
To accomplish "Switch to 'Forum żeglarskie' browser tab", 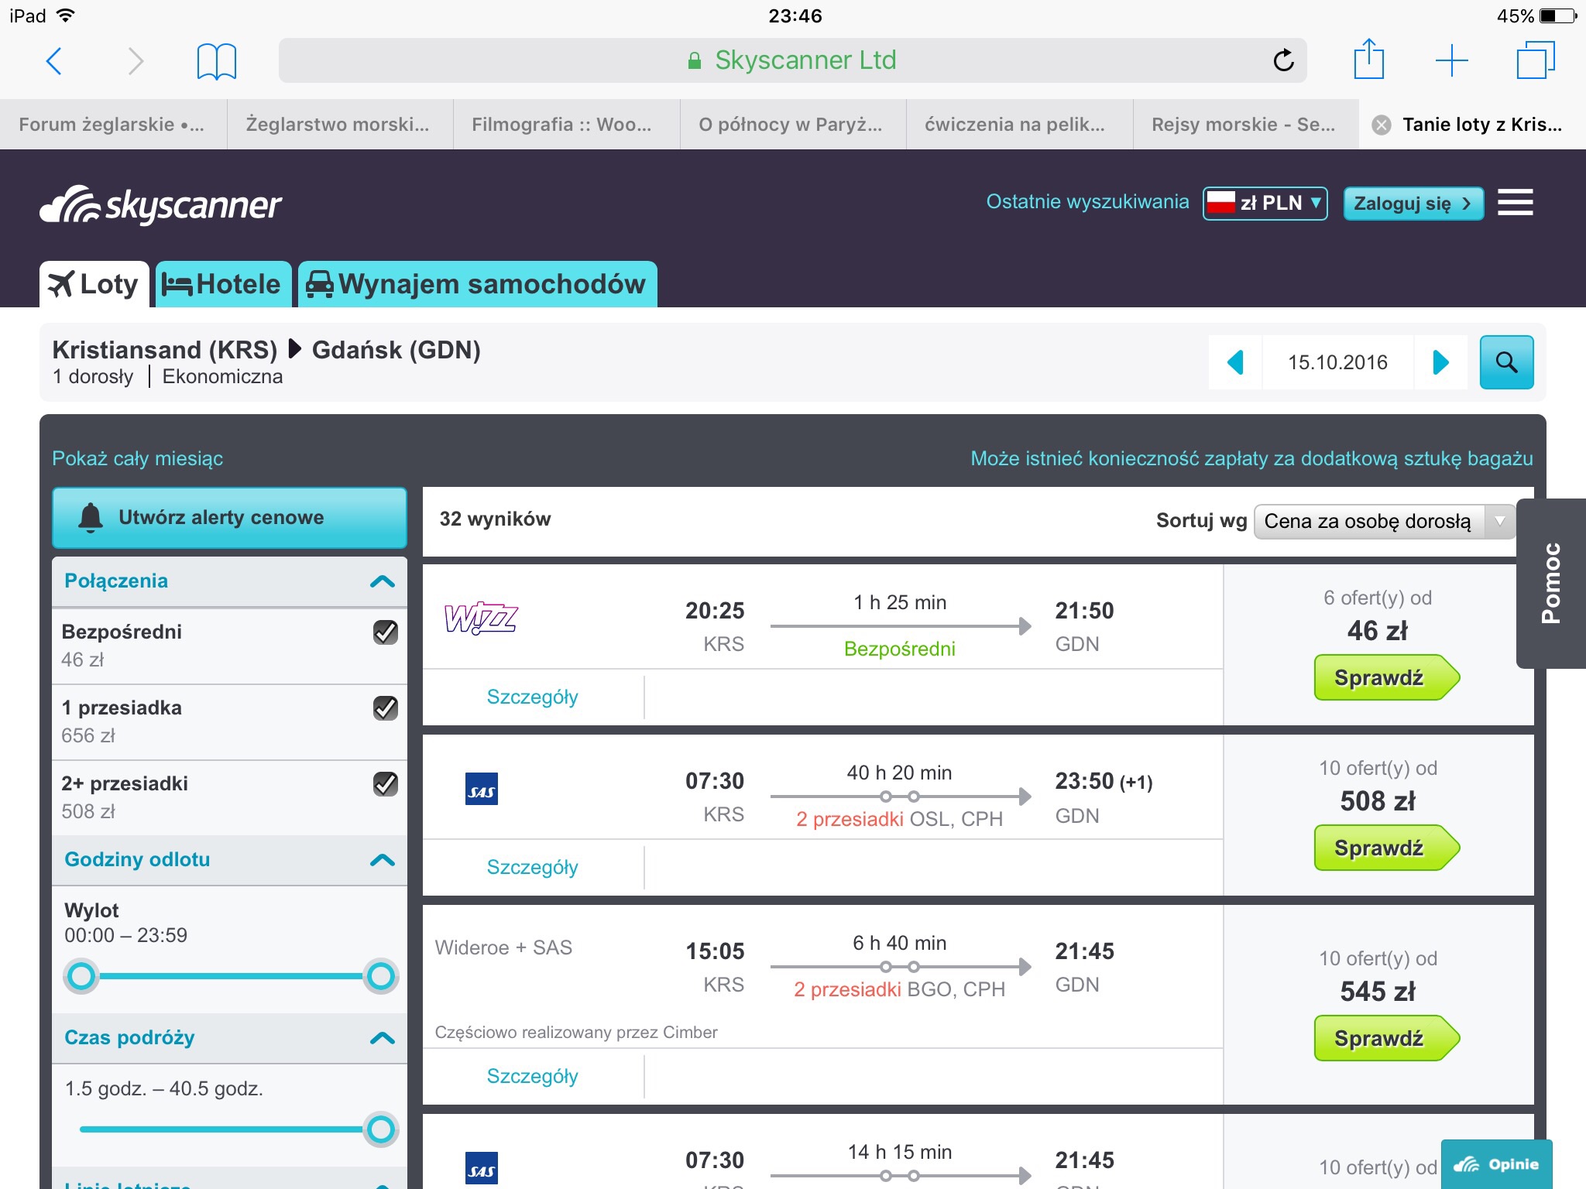I will 113,125.
